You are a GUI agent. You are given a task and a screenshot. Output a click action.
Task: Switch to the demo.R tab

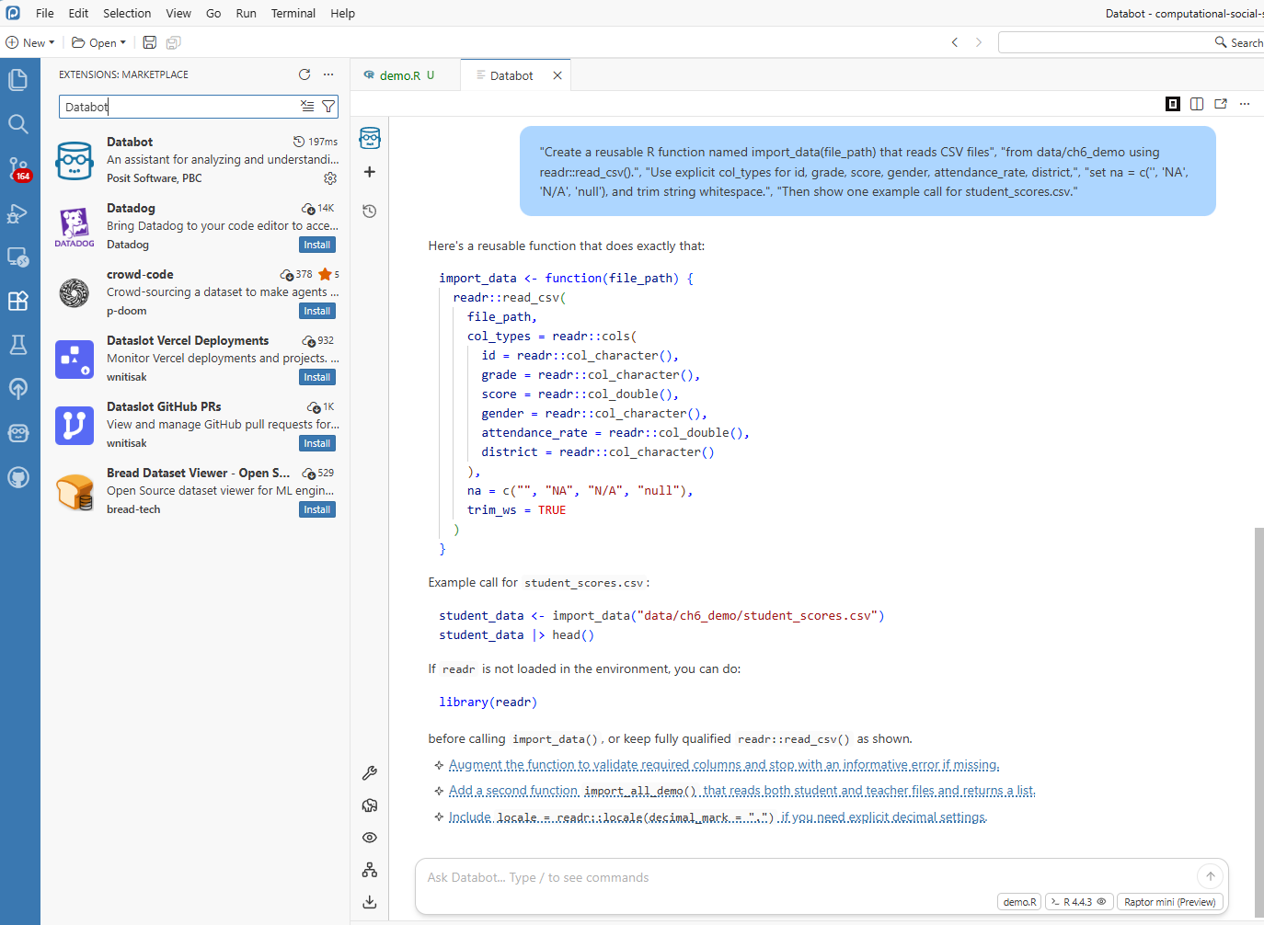(x=400, y=75)
